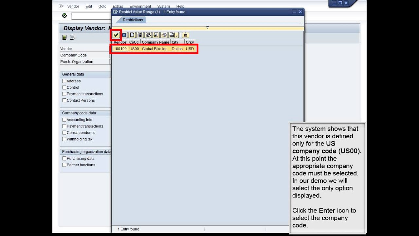Click the Vendor column header
The image size is (419, 236).
120,42
